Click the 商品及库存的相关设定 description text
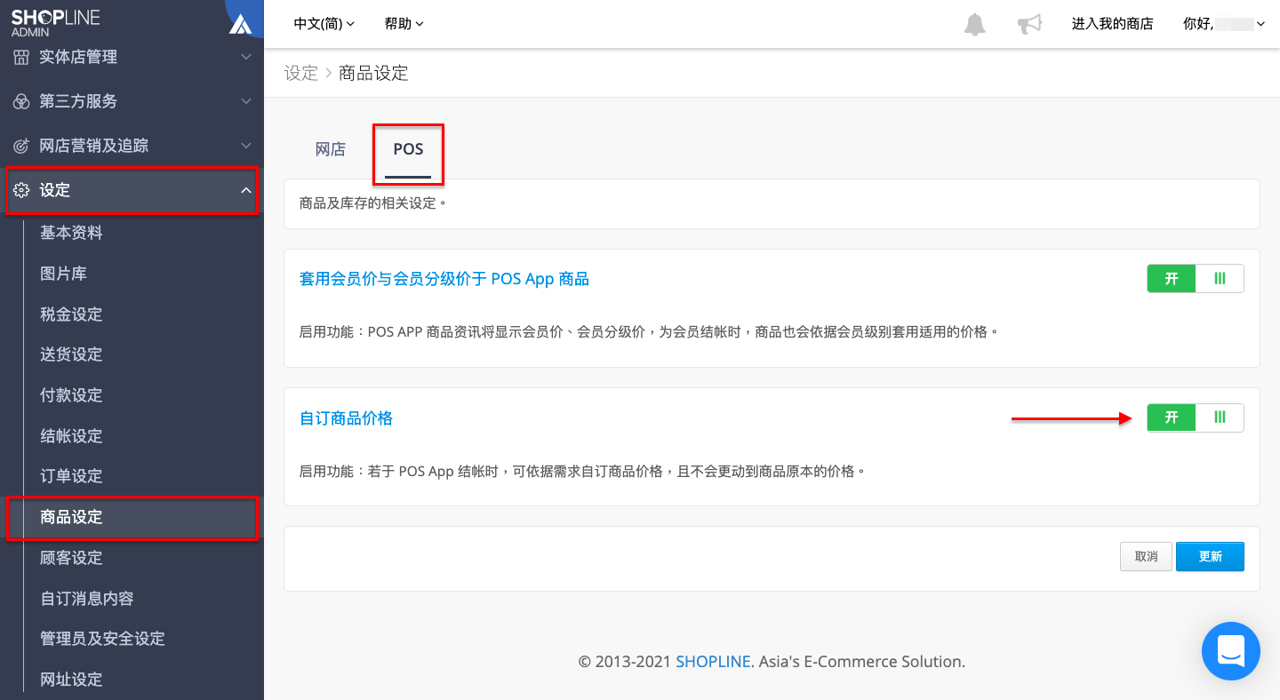The image size is (1280, 700). [x=373, y=203]
